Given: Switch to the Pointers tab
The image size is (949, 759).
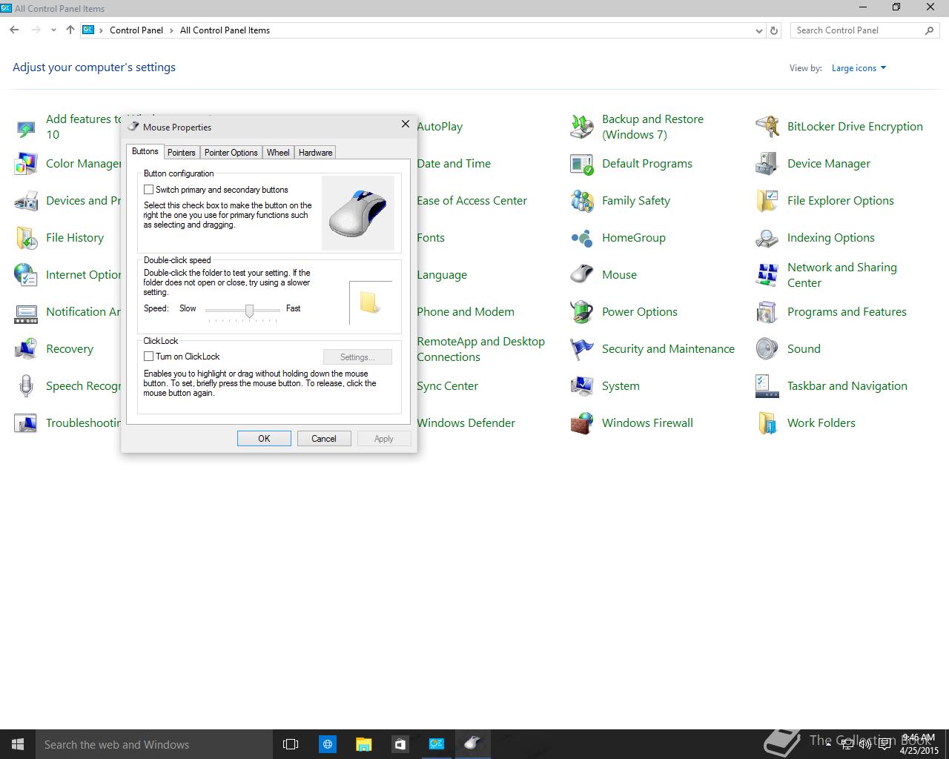Looking at the screenshot, I should (x=181, y=153).
